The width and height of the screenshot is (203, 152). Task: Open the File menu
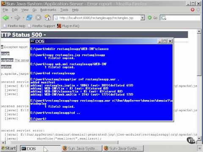5,10
